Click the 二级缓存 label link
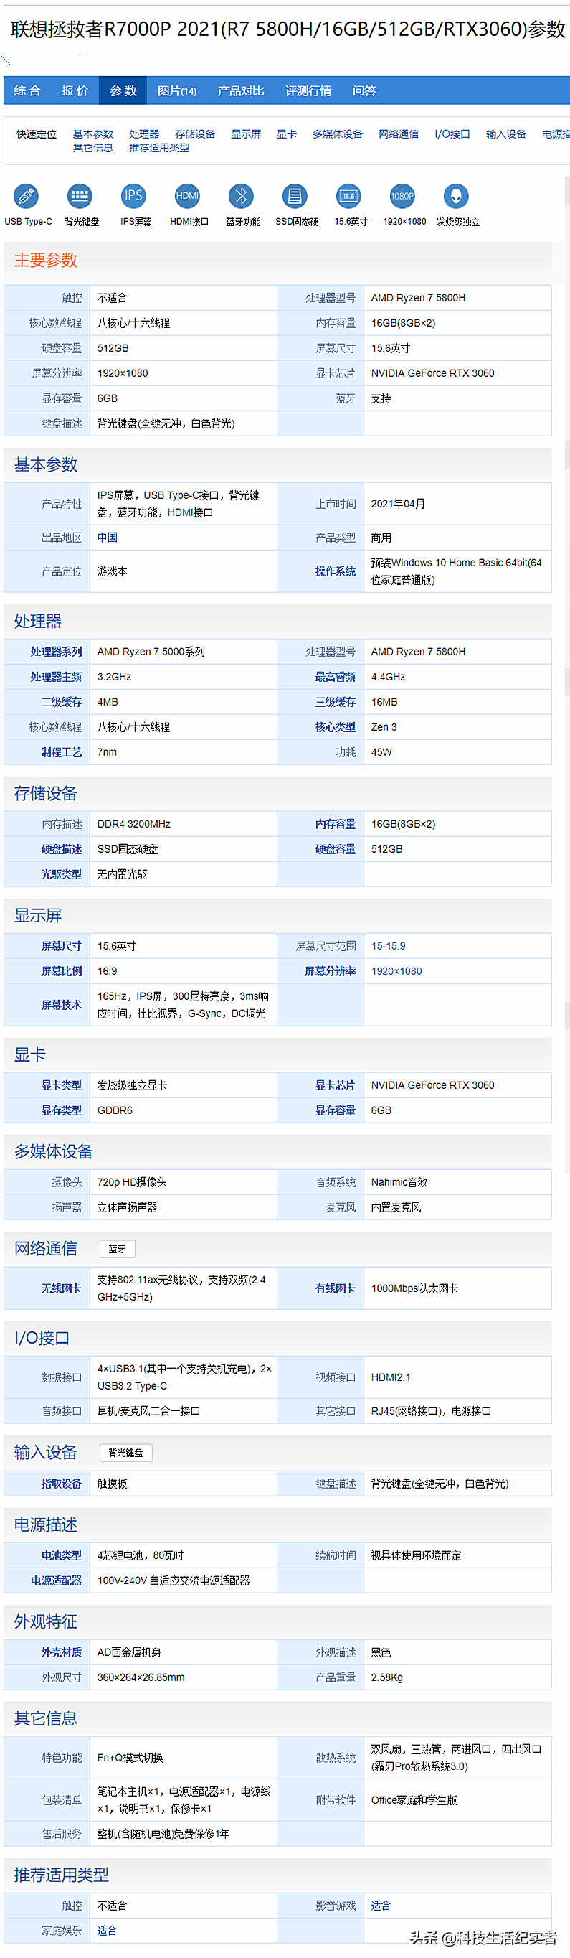Image resolution: width=570 pixels, height=1958 pixels. click(x=62, y=701)
